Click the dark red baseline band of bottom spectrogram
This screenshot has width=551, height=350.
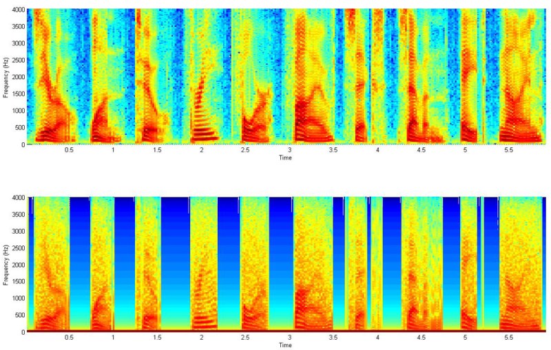275,330
